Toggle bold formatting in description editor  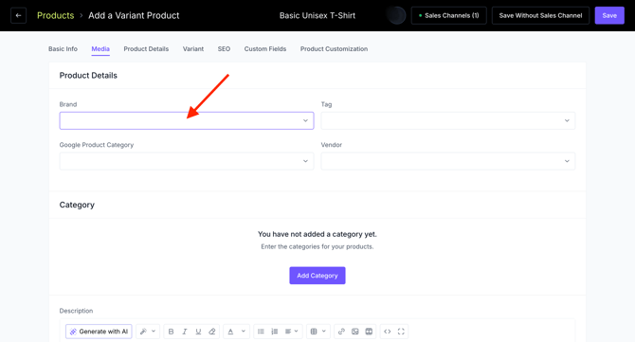point(171,332)
